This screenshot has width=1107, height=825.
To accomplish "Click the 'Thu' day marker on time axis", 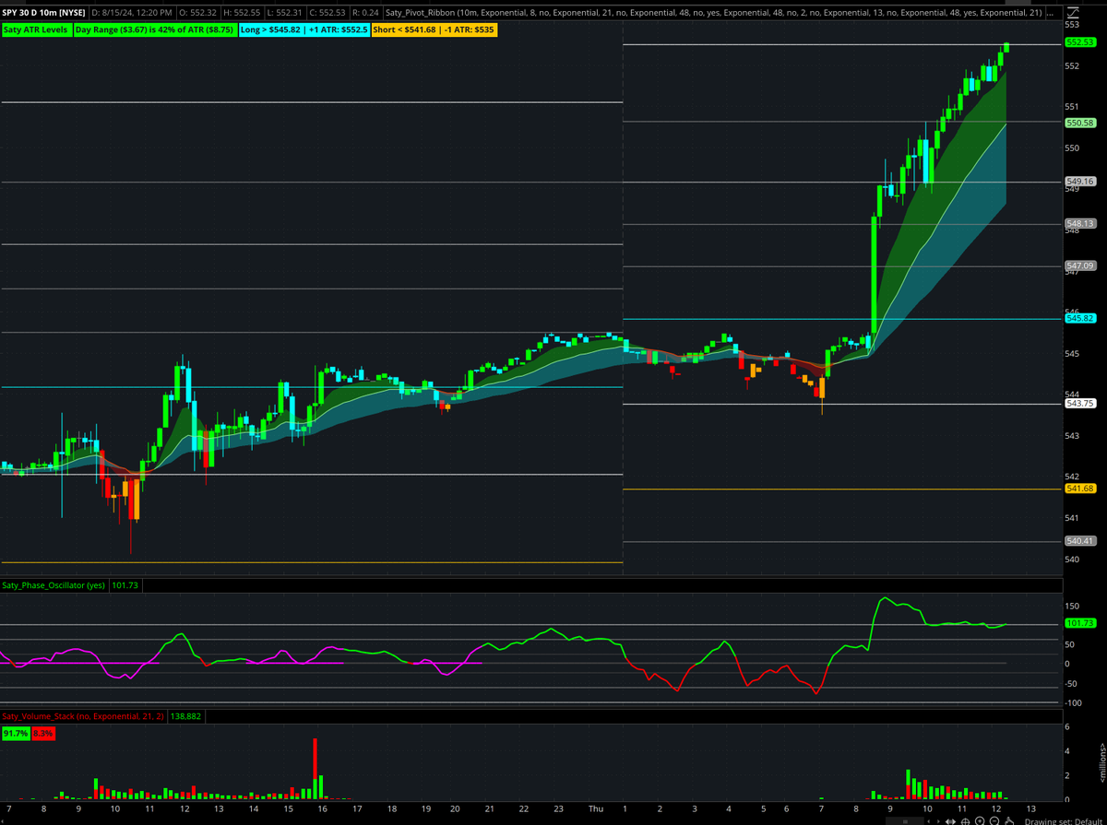I will [x=598, y=808].
